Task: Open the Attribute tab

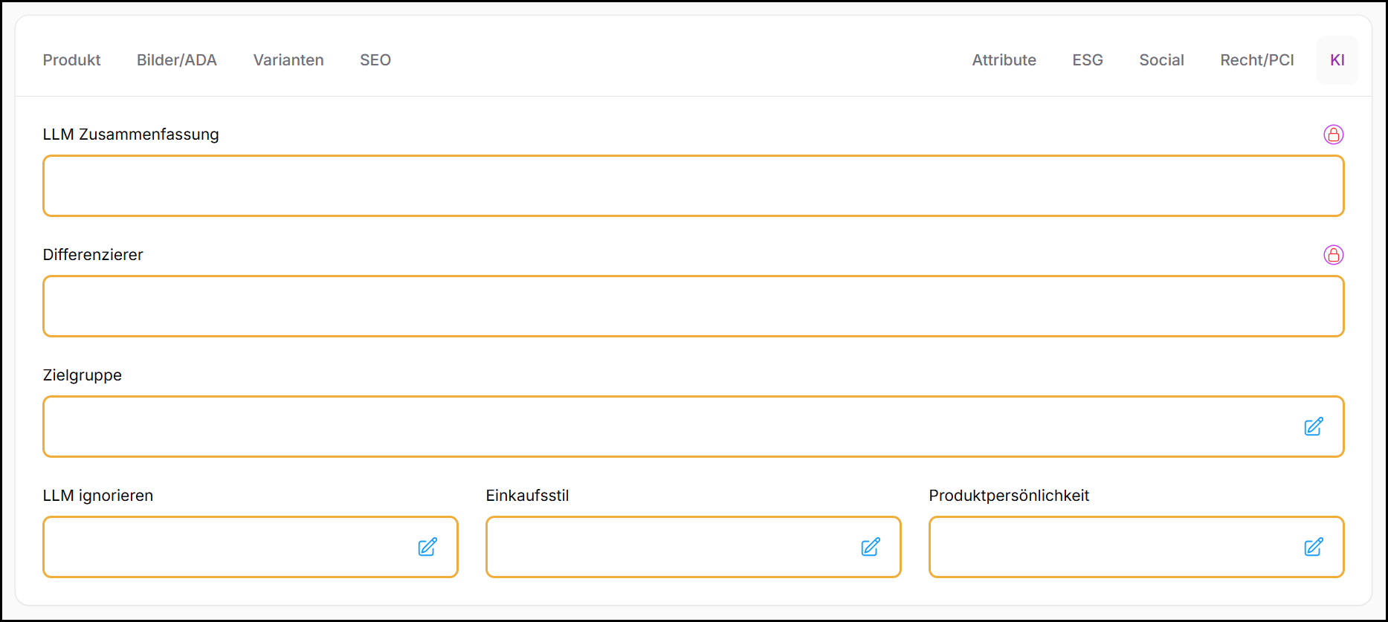Action: pos(1004,60)
